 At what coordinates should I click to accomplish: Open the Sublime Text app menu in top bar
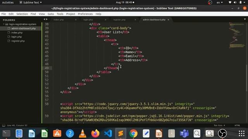pos(31,3)
